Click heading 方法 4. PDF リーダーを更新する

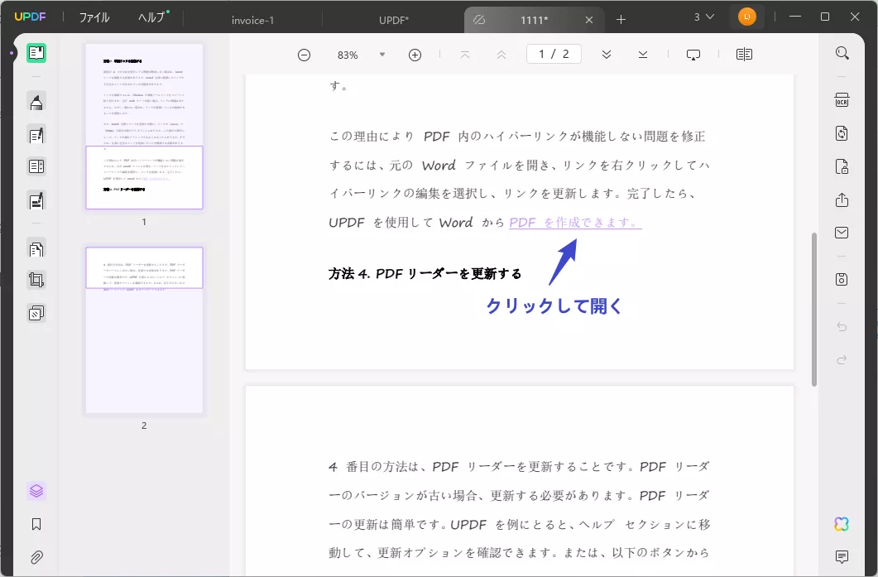click(425, 274)
